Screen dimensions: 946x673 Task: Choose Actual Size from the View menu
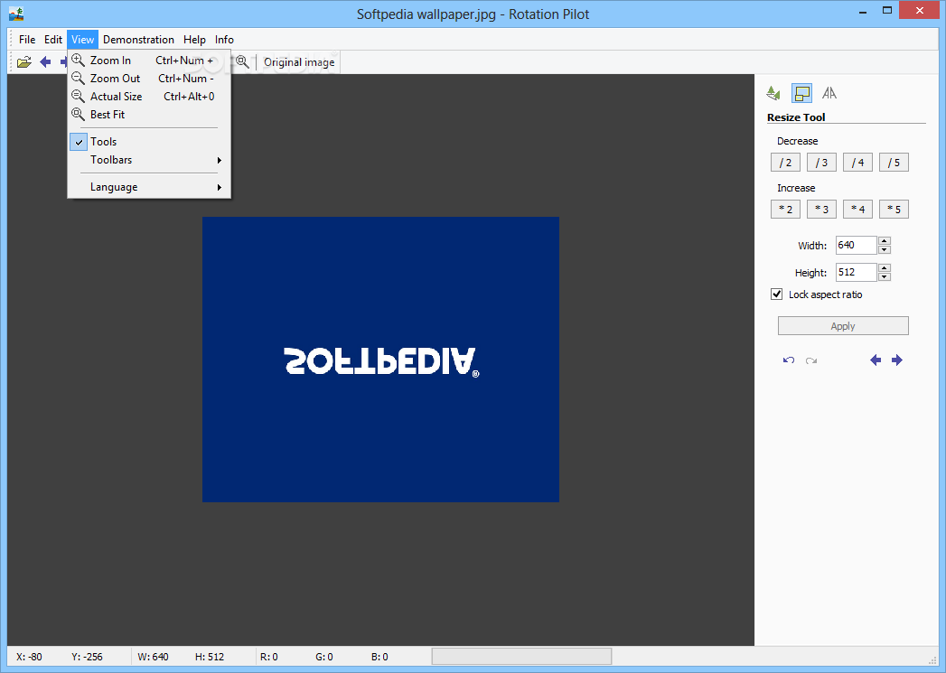pyautogui.click(x=149, y=97)
